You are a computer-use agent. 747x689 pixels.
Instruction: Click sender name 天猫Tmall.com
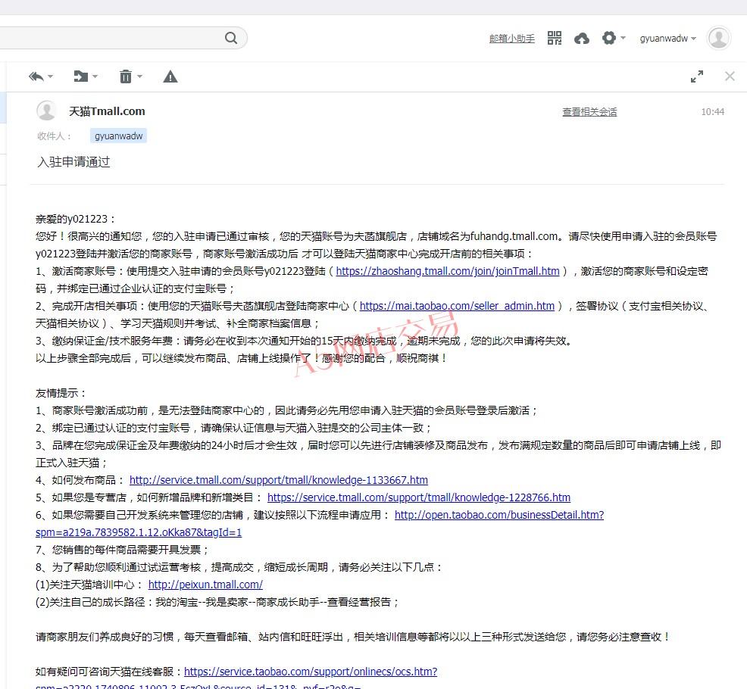coord(107,111)
